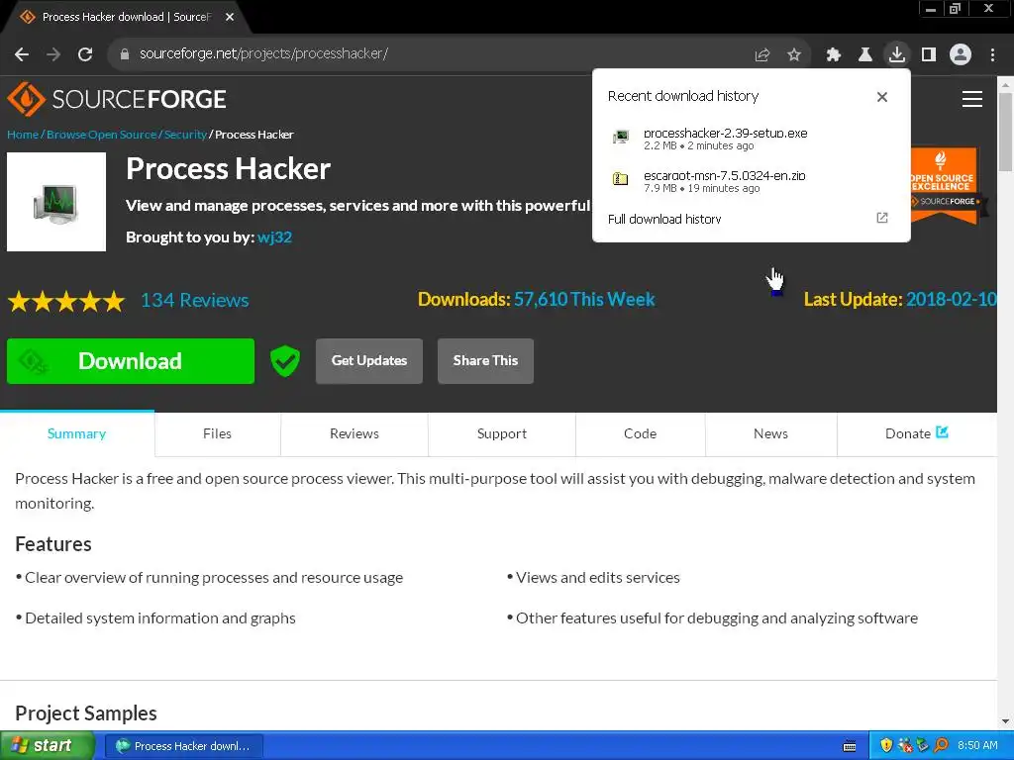Open author wj32 profile link
The width and height of the screenshot is (1014, 760).
(x=275, y=237)
